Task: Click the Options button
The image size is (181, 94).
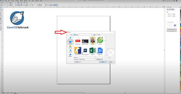Action: click(78, 62)
